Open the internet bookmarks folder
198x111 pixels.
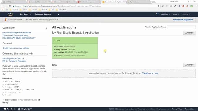coord(43,10)
